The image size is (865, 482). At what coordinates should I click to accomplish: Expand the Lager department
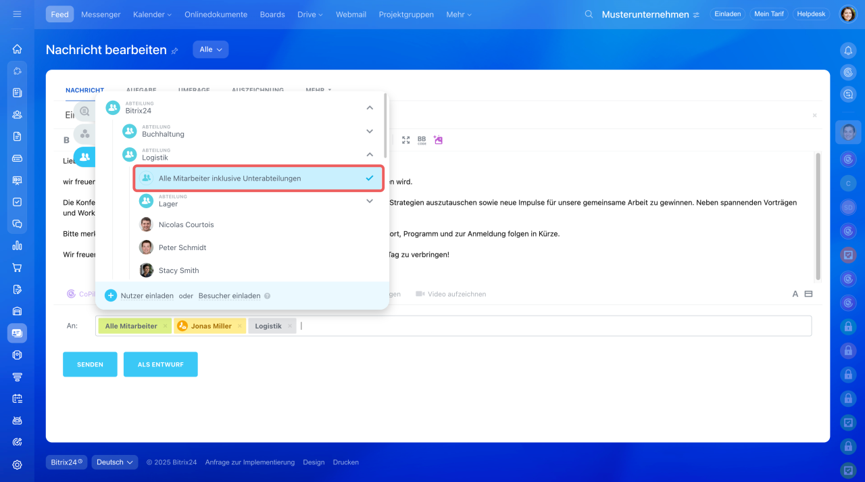pos(370,201)
